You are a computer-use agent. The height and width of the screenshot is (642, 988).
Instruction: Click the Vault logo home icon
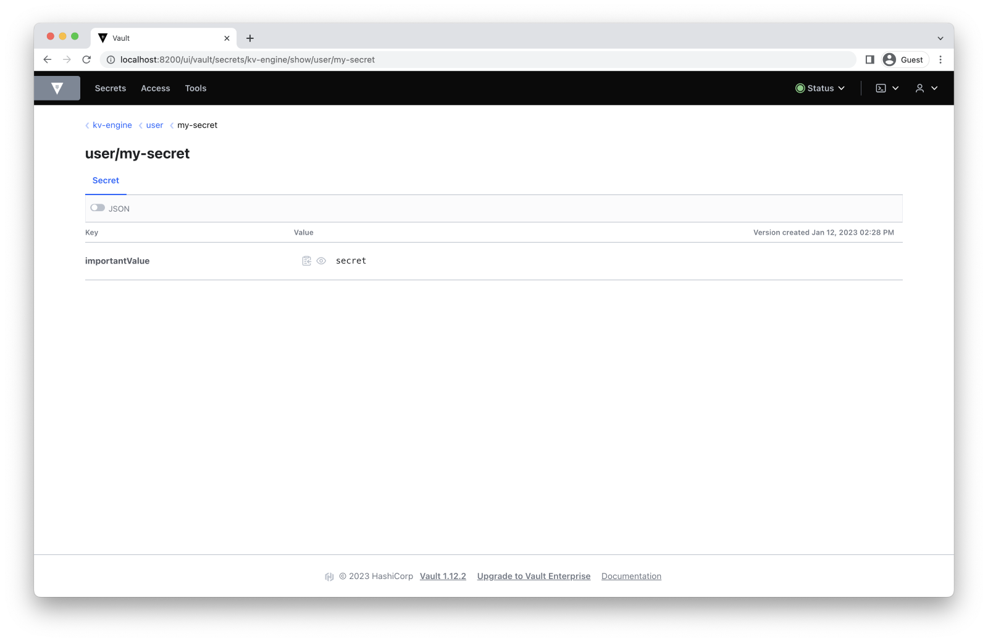tap(57, 88)
